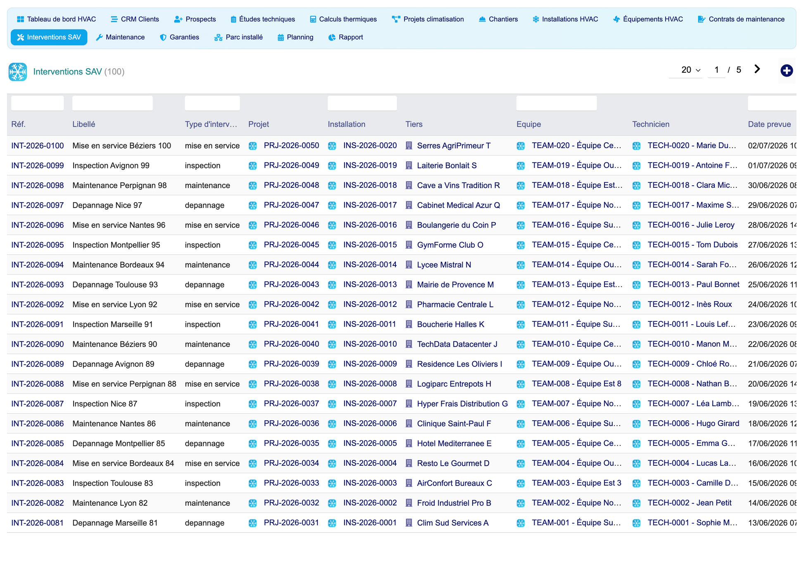Open installation INS-2026-0012 link
This screenshot has height=565, width=804.
pos(370,304)
